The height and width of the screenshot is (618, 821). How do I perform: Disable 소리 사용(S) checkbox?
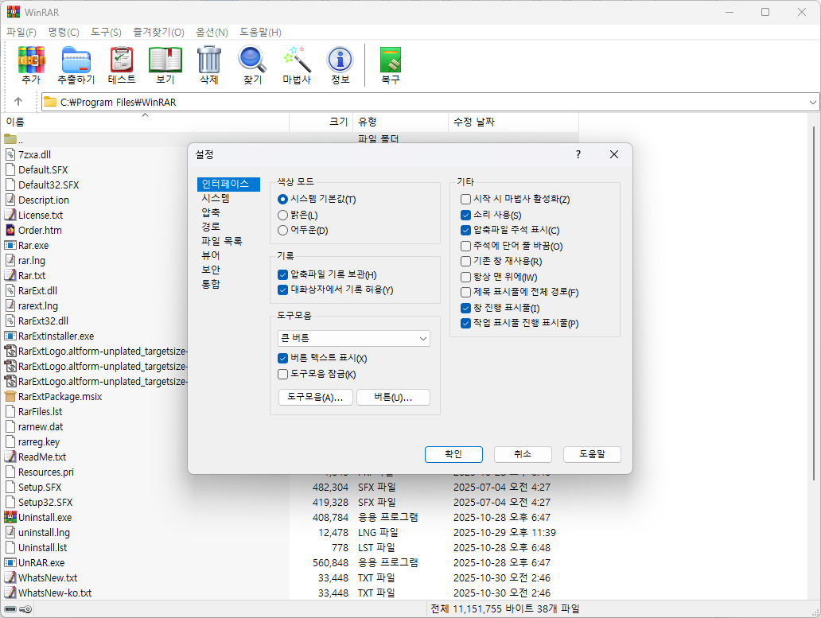465,215
